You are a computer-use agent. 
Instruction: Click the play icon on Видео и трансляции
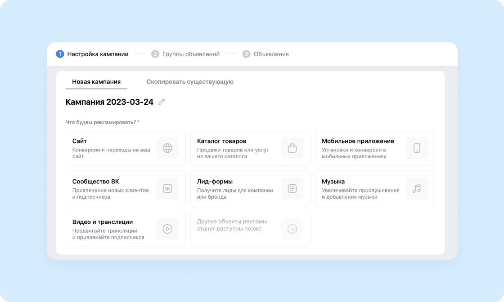point(167,229)
